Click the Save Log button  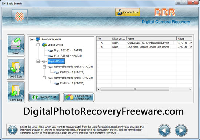tap(16, 92)
